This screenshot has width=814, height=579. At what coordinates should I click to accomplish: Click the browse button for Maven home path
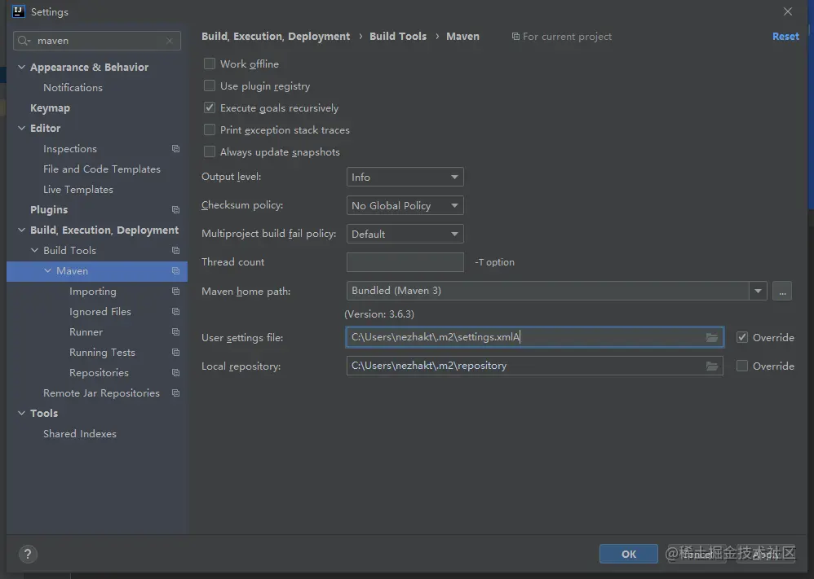781,291
